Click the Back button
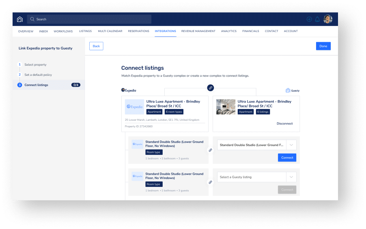This screenshot has height=229, width=366. tap(96, 46)
